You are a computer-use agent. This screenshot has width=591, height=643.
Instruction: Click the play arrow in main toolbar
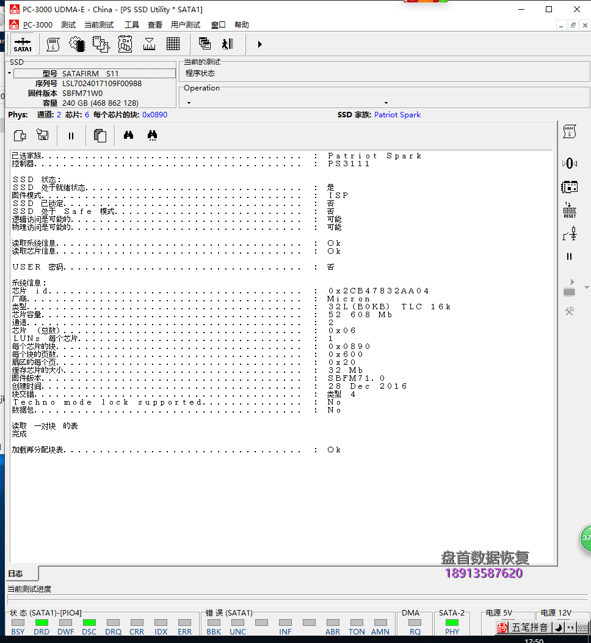[259, 44]
